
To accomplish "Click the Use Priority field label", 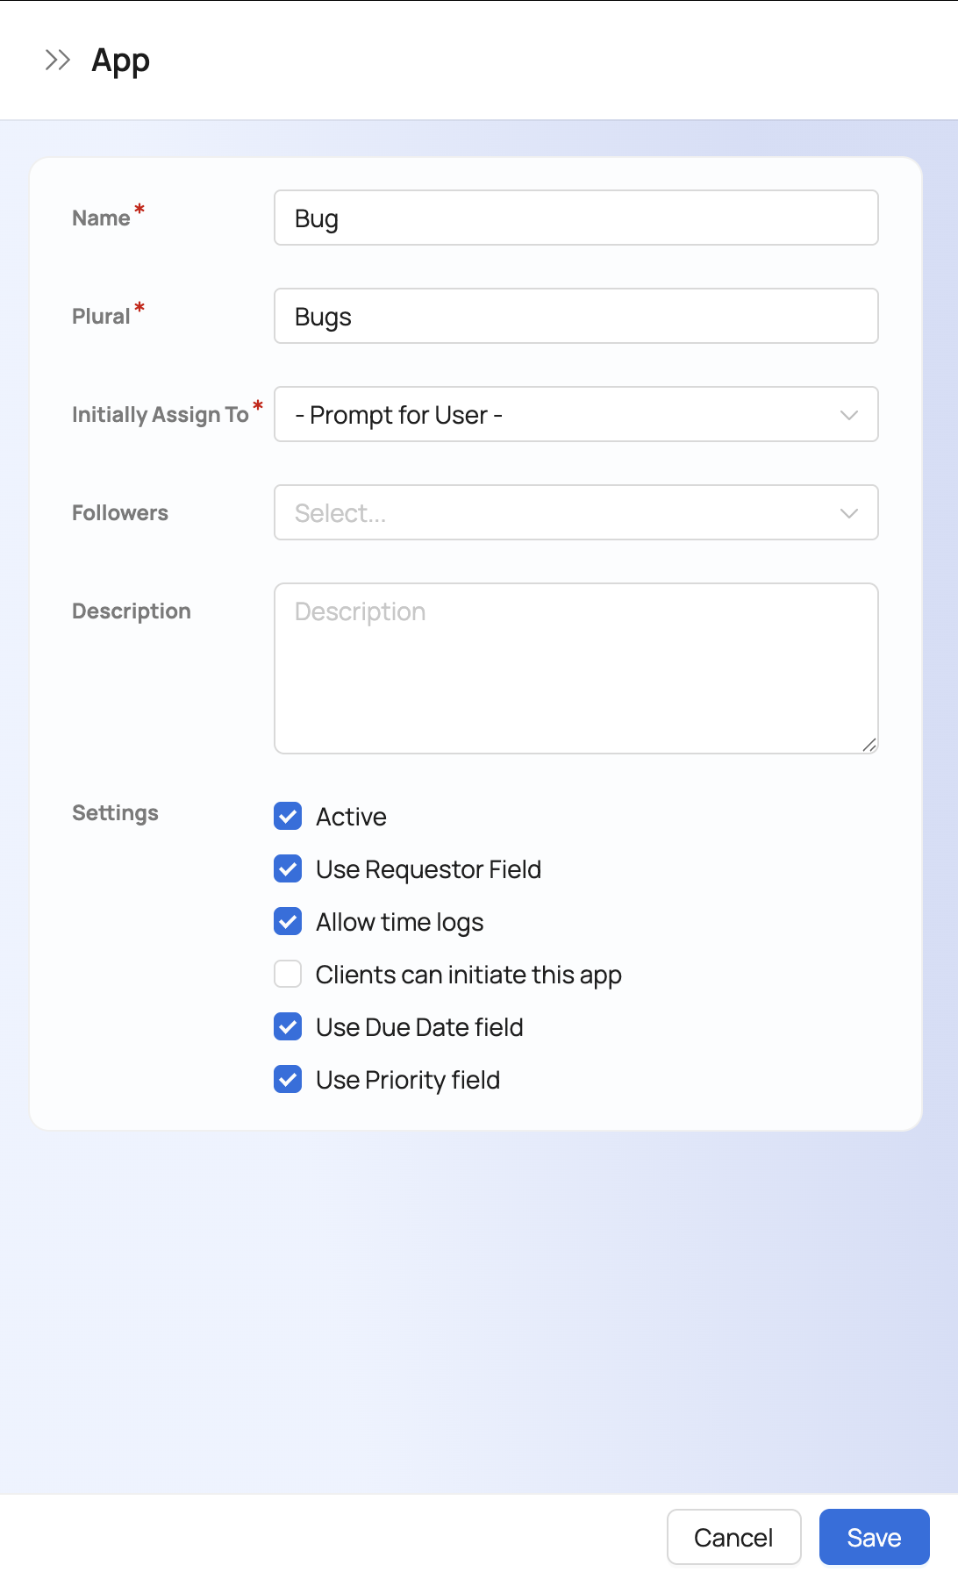I will click(408, 1080).
